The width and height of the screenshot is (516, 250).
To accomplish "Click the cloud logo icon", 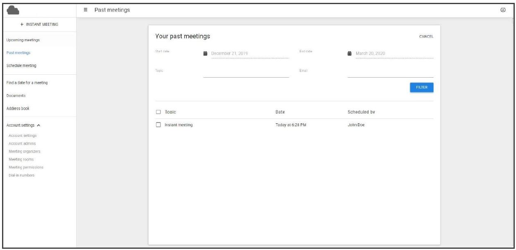I will coord(16,10).
